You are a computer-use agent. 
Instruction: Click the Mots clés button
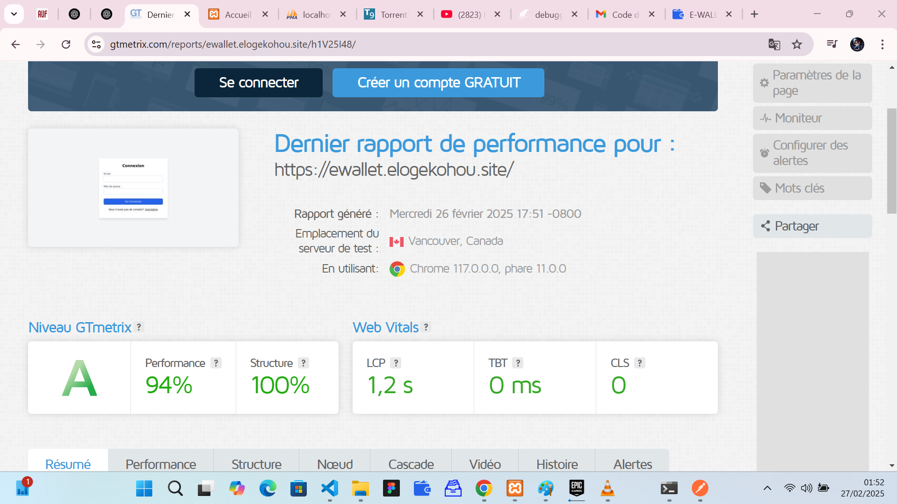(812, 188)
